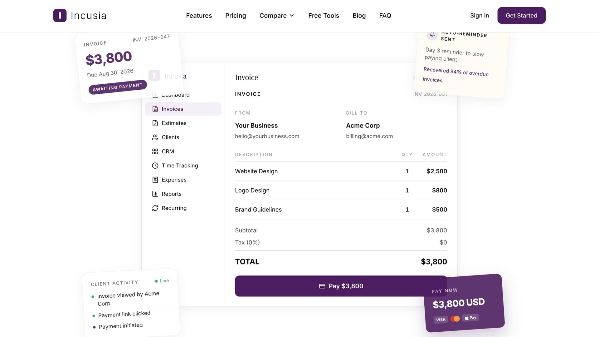Viewport: 599px width, 337px height.
Task: Click the billing@acme.com email
Action: tap(369, 136)
